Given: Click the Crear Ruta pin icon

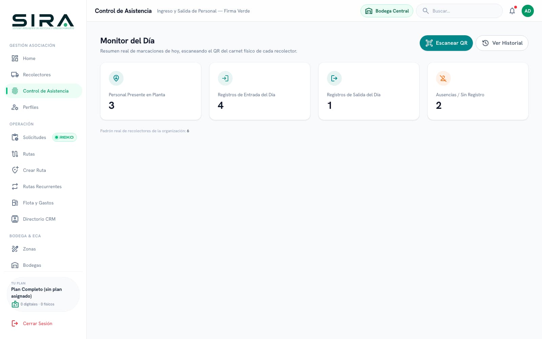Looking at the screenshot, I should pyautogui.click(x=15, y=170).
